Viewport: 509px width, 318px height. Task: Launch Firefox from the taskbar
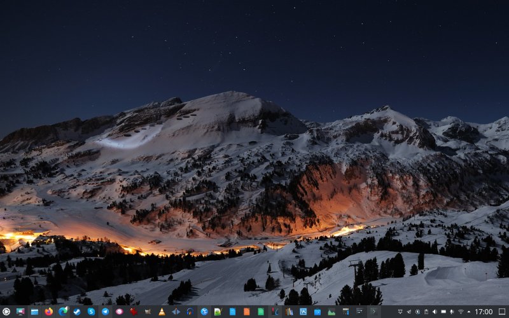point(48,312)
